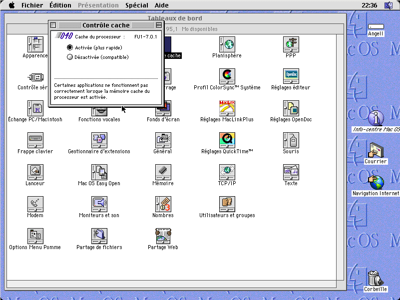Open the Navigation Internet desktop shortcut
Viewport: 400px width, 300px height.
[x=376, y=183]
